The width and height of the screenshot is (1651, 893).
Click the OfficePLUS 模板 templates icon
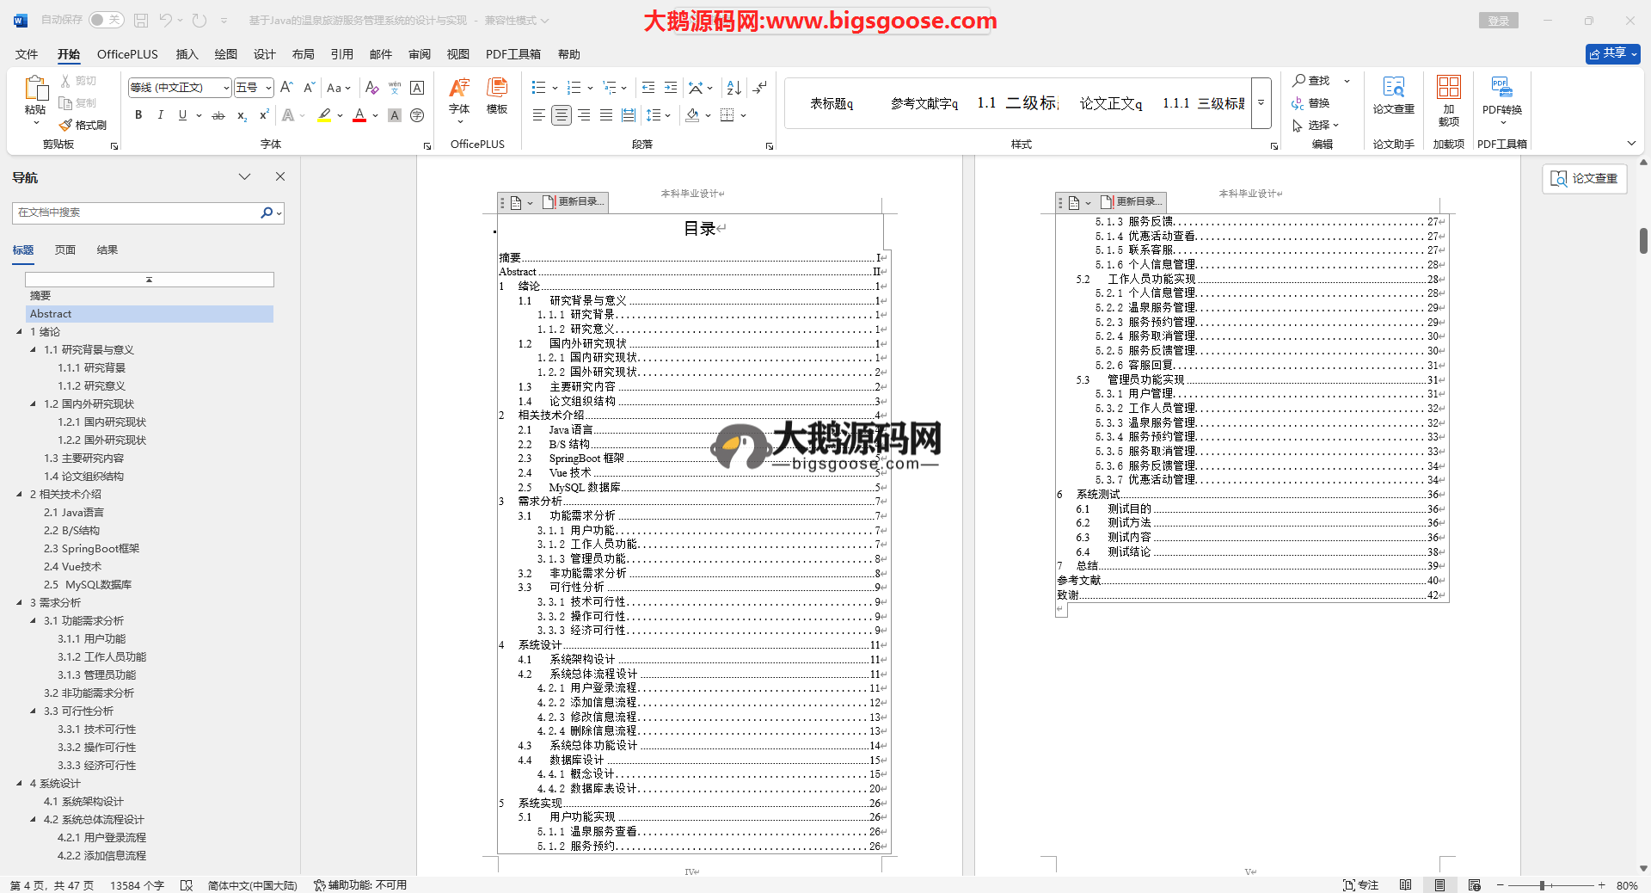(497, 95)
